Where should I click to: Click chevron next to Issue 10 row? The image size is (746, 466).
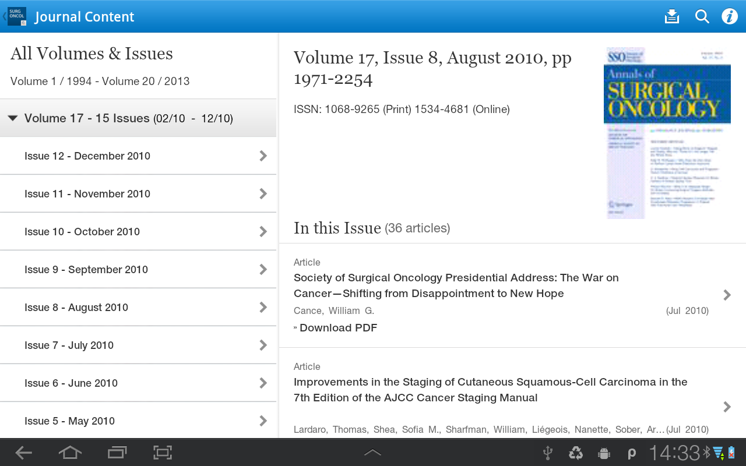click(263, 231)
